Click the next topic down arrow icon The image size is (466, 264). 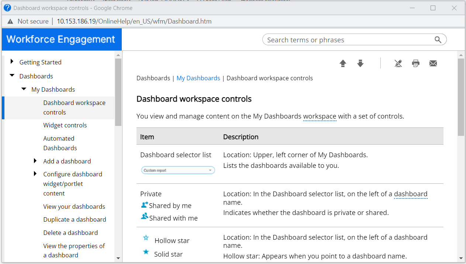pyautogui.click(x=360, y=64)
